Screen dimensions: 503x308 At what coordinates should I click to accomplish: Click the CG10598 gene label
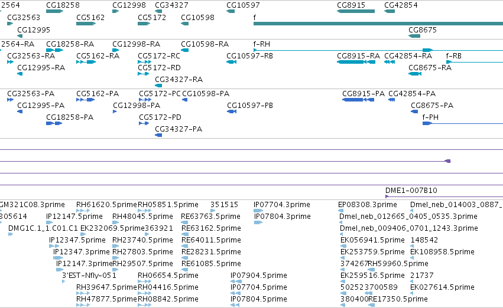197,17
